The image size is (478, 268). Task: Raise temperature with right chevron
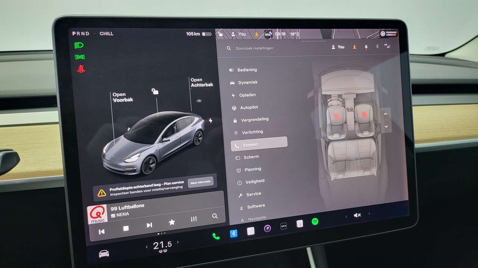point(178,242)
